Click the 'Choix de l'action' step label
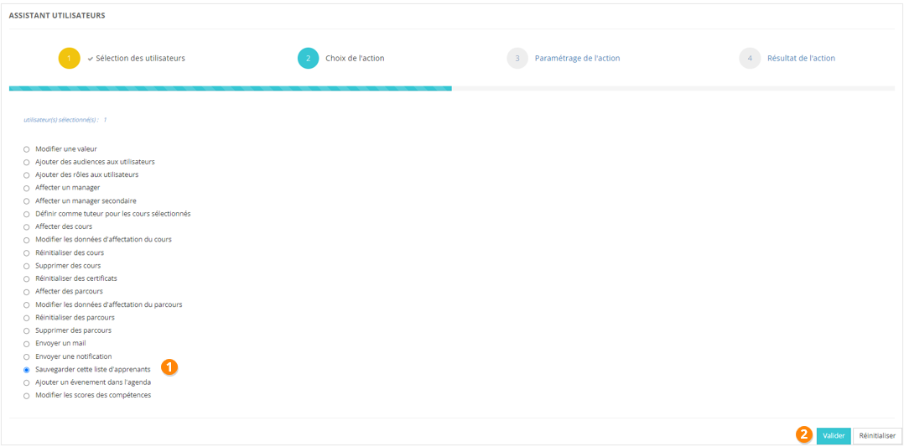 coord(355,59)
